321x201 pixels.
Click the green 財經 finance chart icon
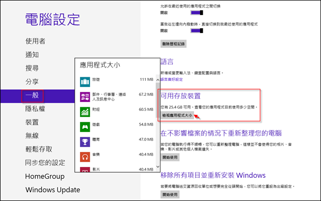(85, 112)
